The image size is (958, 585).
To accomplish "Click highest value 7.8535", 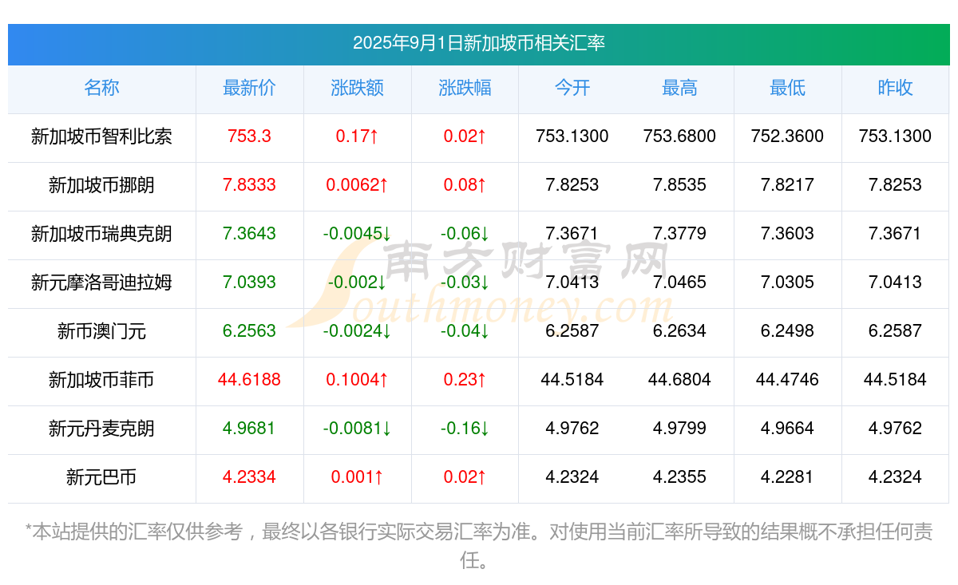I will [679, 185].
